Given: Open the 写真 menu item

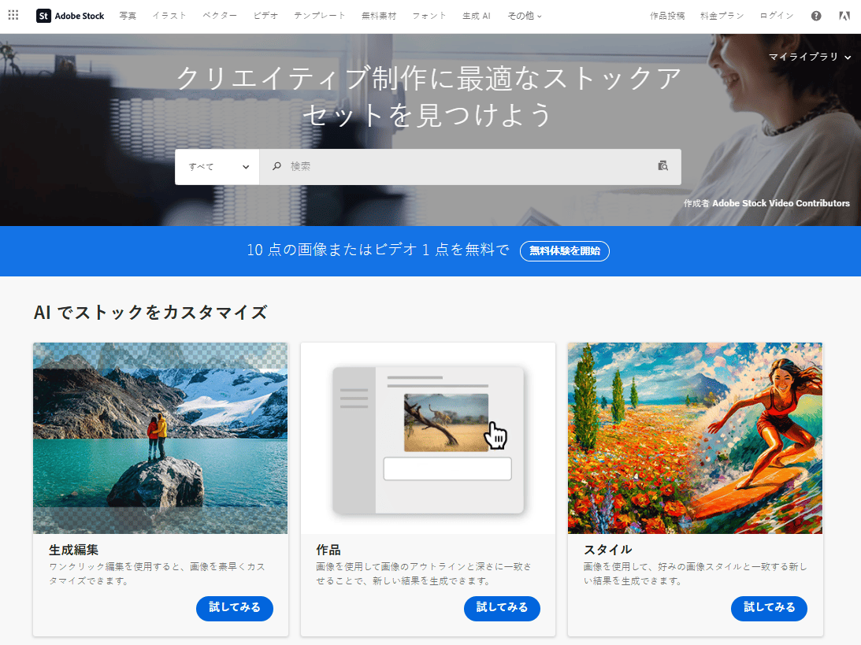Looking at the screenshot, I should [128, 16].
